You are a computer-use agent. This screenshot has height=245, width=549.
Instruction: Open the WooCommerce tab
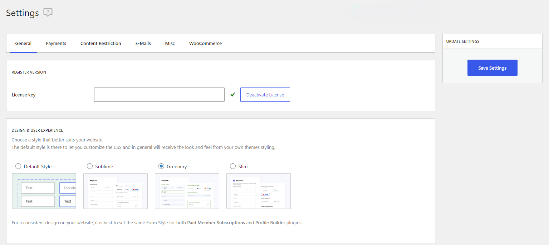point(205,44)
